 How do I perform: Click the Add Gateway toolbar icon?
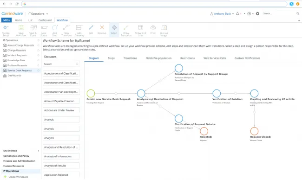pyautogui.click(x=79, y=30)
